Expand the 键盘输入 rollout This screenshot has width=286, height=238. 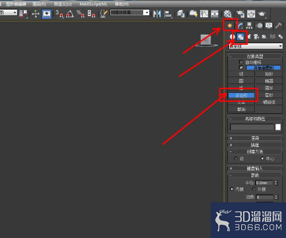tap(255, 168)
